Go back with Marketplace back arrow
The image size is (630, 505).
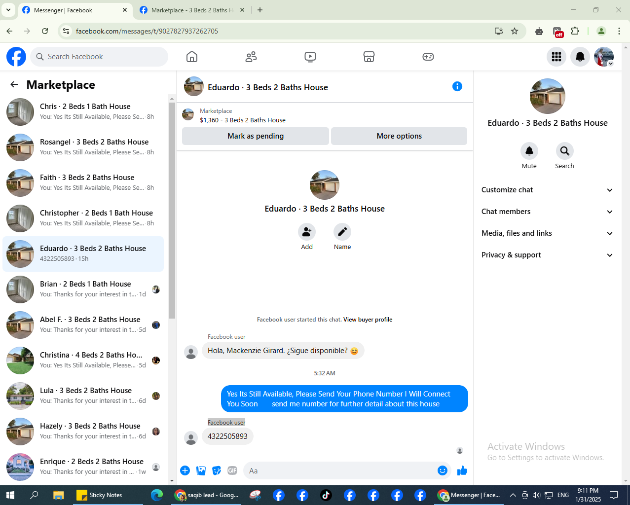pos(14,85)
